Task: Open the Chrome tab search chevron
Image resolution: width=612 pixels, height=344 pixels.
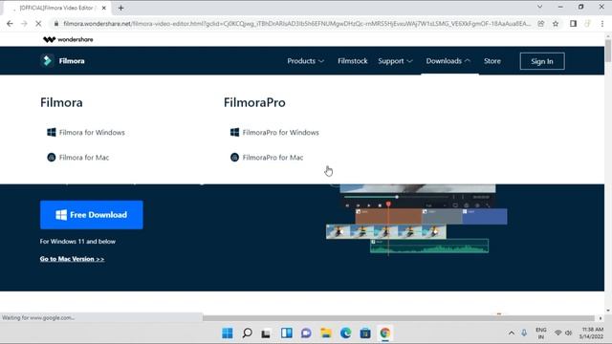Action: coord(539,7)
